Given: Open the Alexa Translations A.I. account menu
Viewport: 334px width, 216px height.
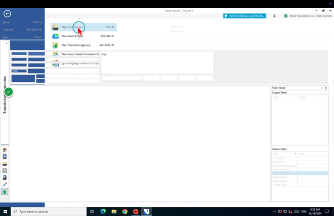Looking at the screenshot, I should (308, 16).
